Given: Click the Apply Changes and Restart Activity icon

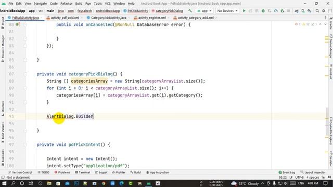Looking at the screenshot, I should 250,10.
